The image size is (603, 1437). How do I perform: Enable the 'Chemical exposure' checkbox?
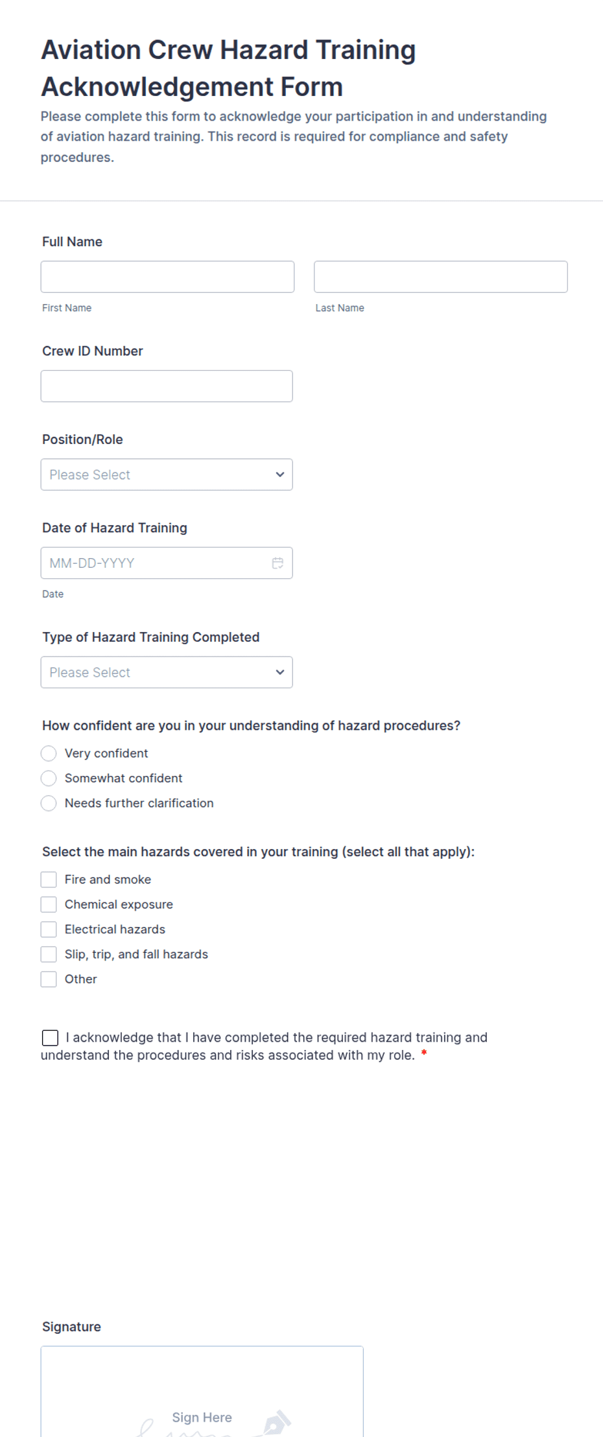49,904
